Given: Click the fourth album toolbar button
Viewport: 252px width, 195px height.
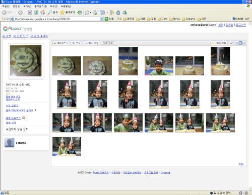Looking at the screenshot, I should (107, 43).
